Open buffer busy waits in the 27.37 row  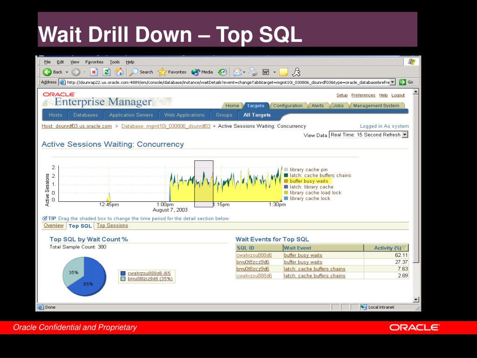click(303, 262)
